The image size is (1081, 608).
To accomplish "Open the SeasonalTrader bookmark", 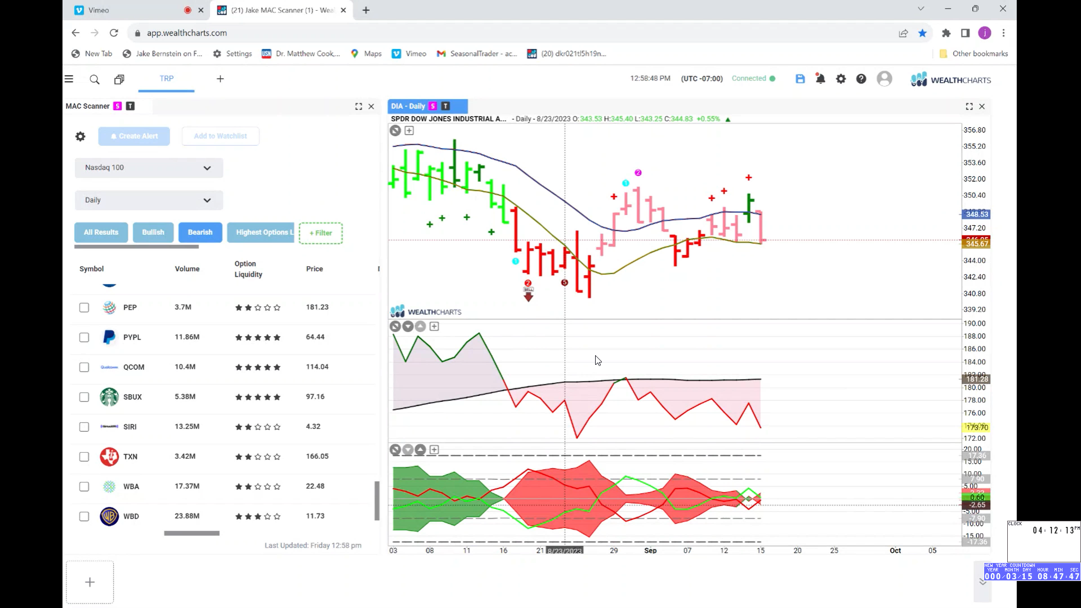I will coord(477,53).
